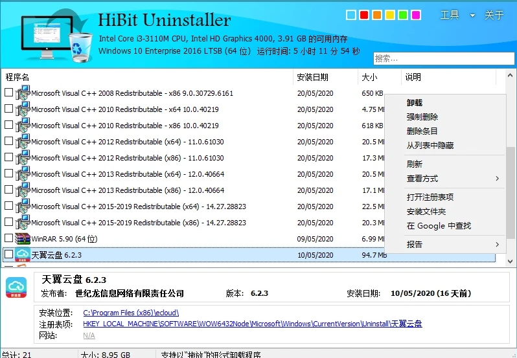The height and width of the screenshot is (358, 517).
Task: Click the N/A website link
Action: click(89, 335)
